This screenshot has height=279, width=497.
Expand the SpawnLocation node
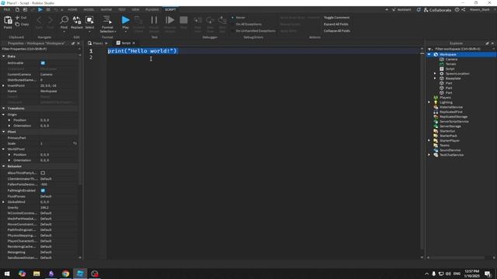(x=435, y=74)
